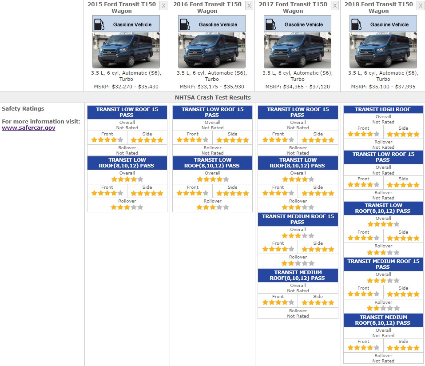This screenshot has height=366, width=425.
Task: Click 2015 Low Roof 15 front four-star rating
Action: tap(107, 140)
